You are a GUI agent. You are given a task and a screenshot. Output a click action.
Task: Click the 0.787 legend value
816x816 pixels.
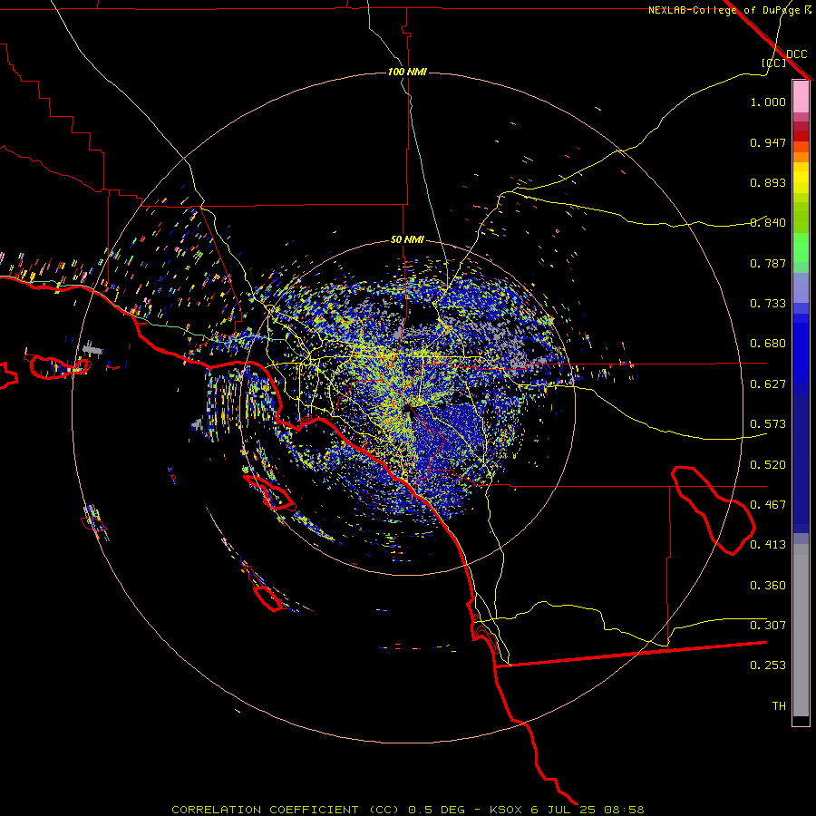[x=768, y=263]
